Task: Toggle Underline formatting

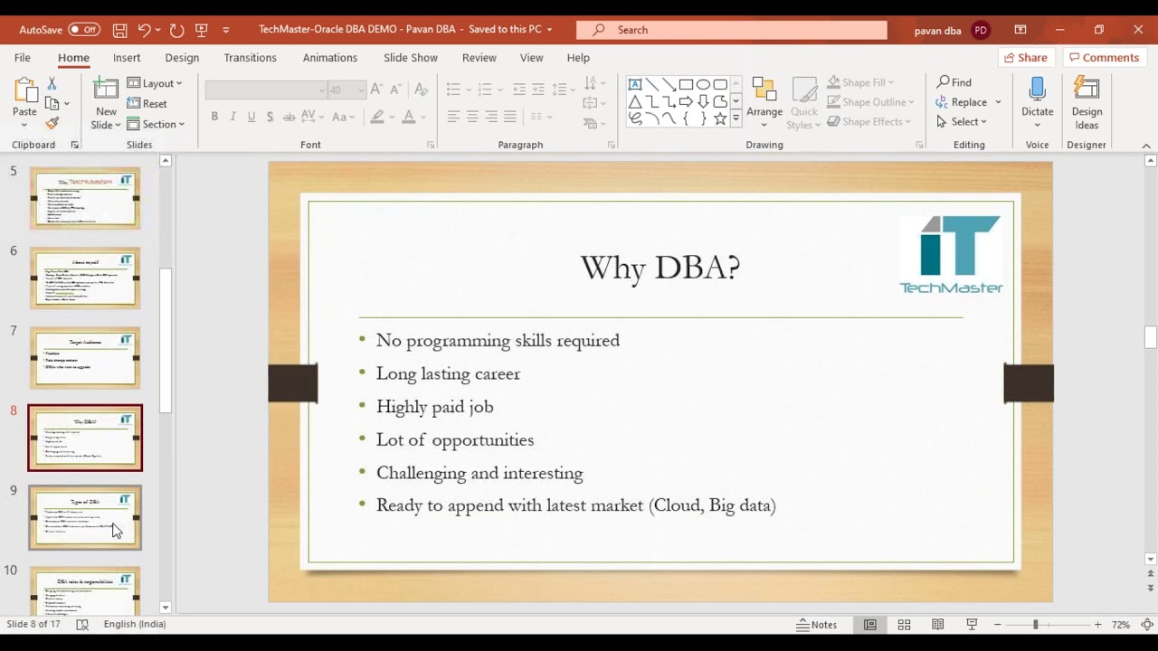Action: (252, 117)
